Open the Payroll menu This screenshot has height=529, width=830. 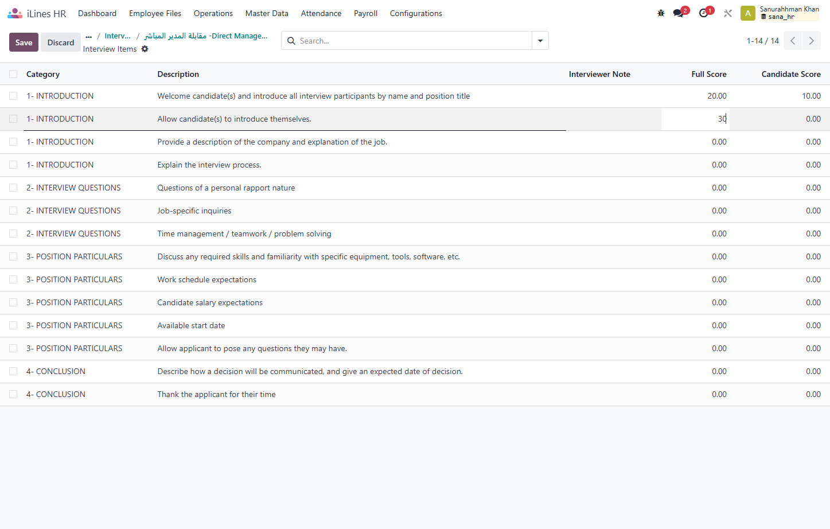365,13
